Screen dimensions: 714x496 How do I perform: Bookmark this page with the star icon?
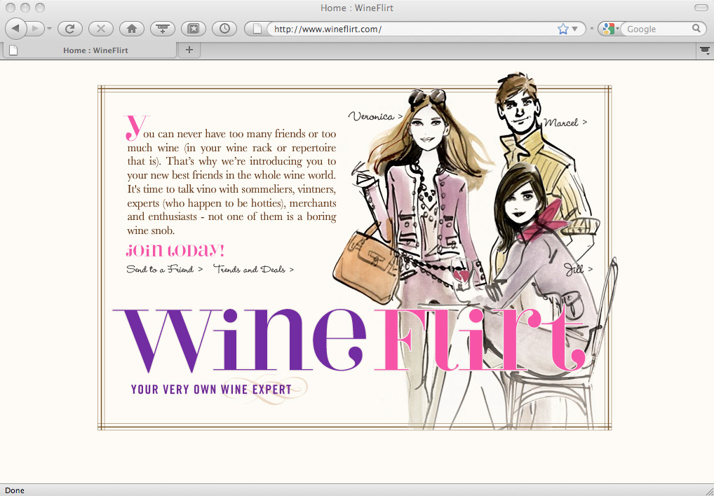[563, 29]
